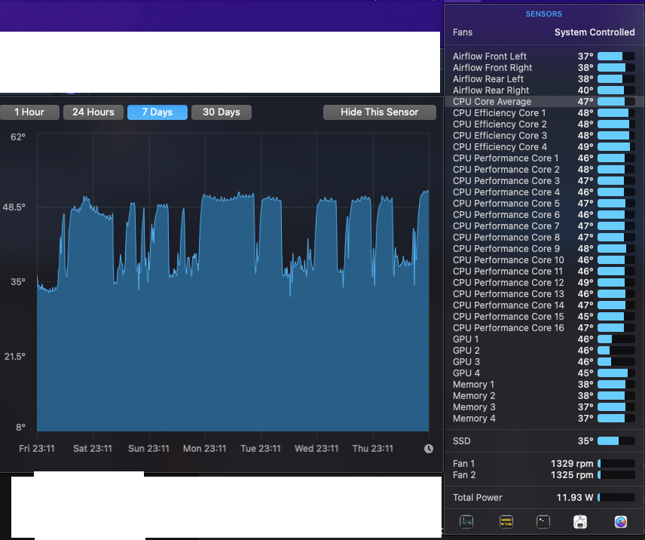Click the CPU Performance Core 6 row
The width and height of the screenshot is (645, 540).
tap(544, 215)
